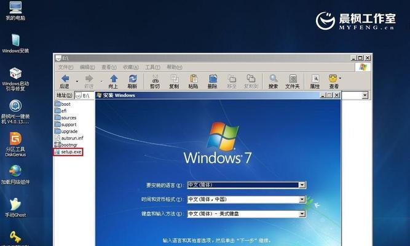Click the E:\ address bar field
Viewport: 410px width, 246px height.
point(84,95)
